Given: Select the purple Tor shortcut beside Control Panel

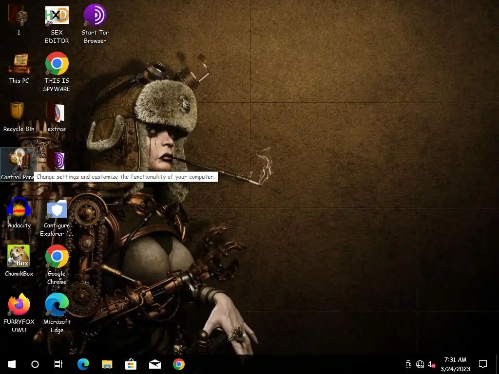Looking at the screenshot, I should point(57,161).
